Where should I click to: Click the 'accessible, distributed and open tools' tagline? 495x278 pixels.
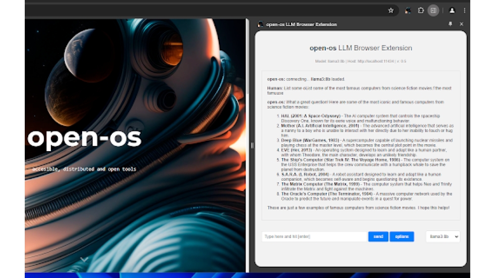84,169
